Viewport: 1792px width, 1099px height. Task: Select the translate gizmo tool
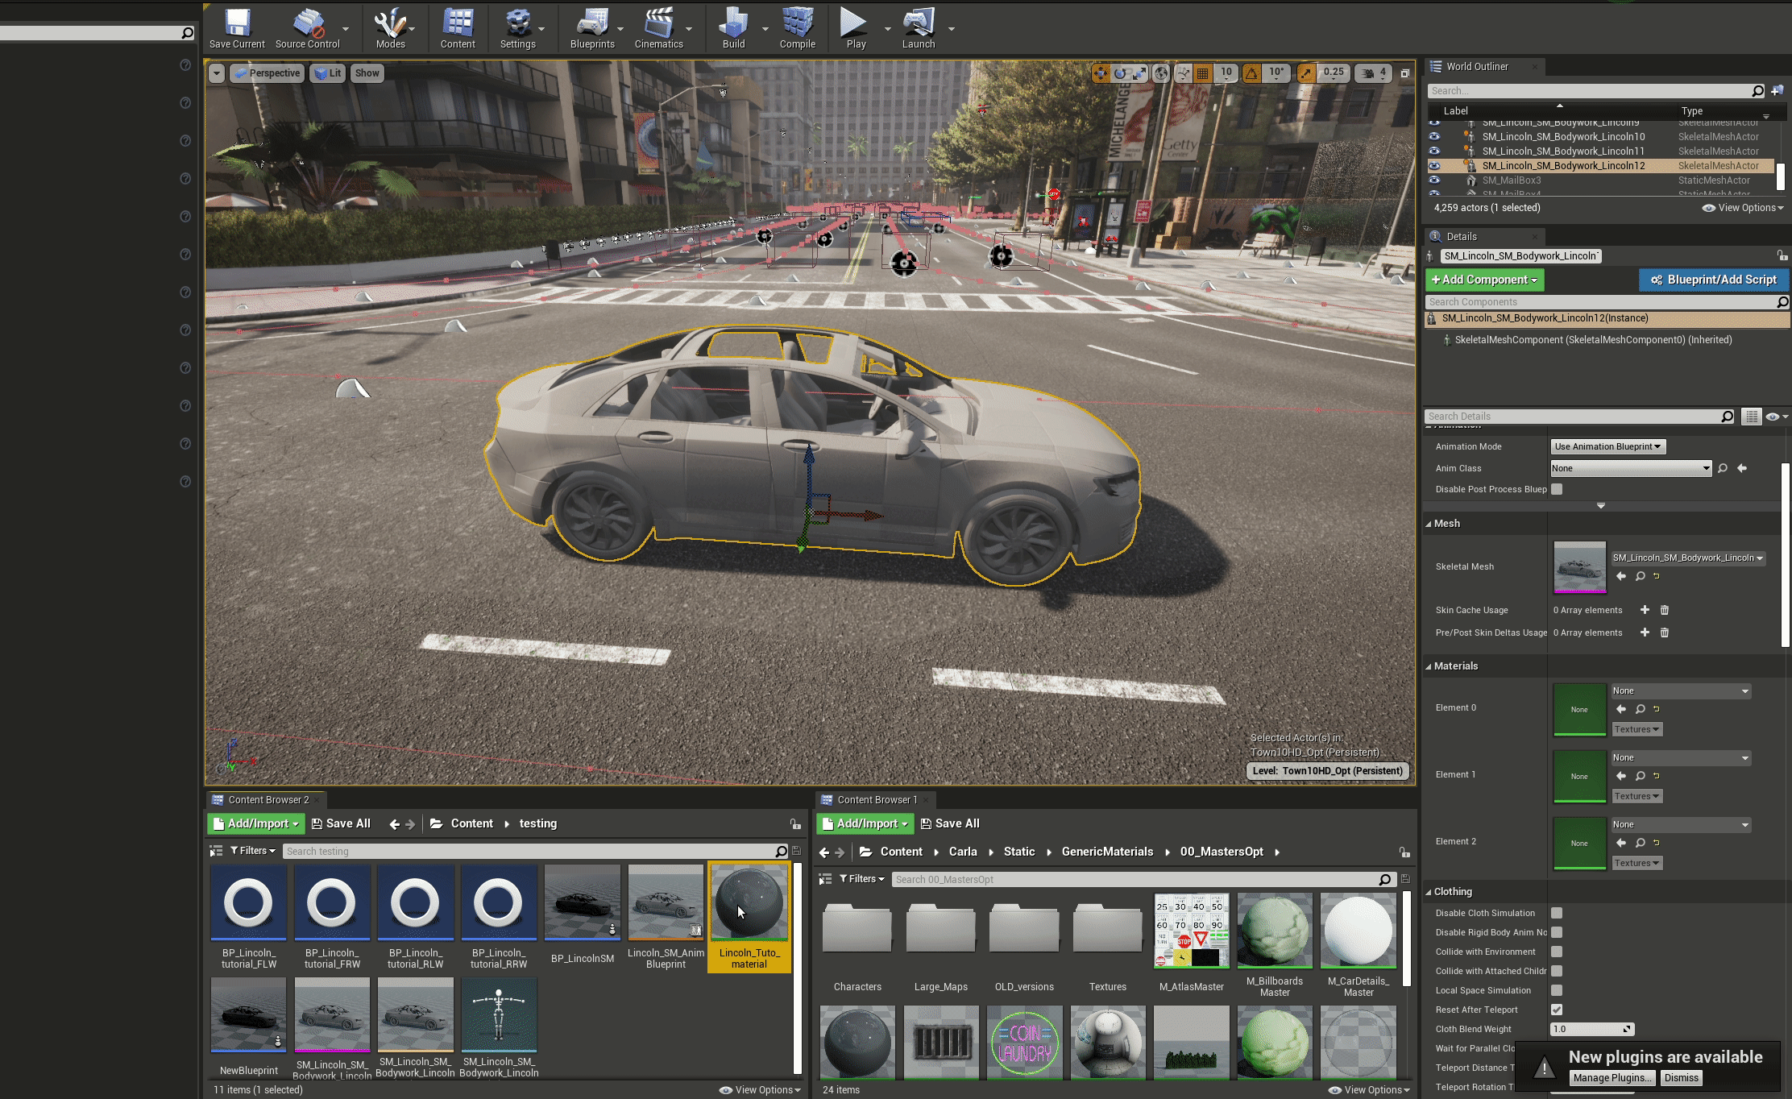1101,73
